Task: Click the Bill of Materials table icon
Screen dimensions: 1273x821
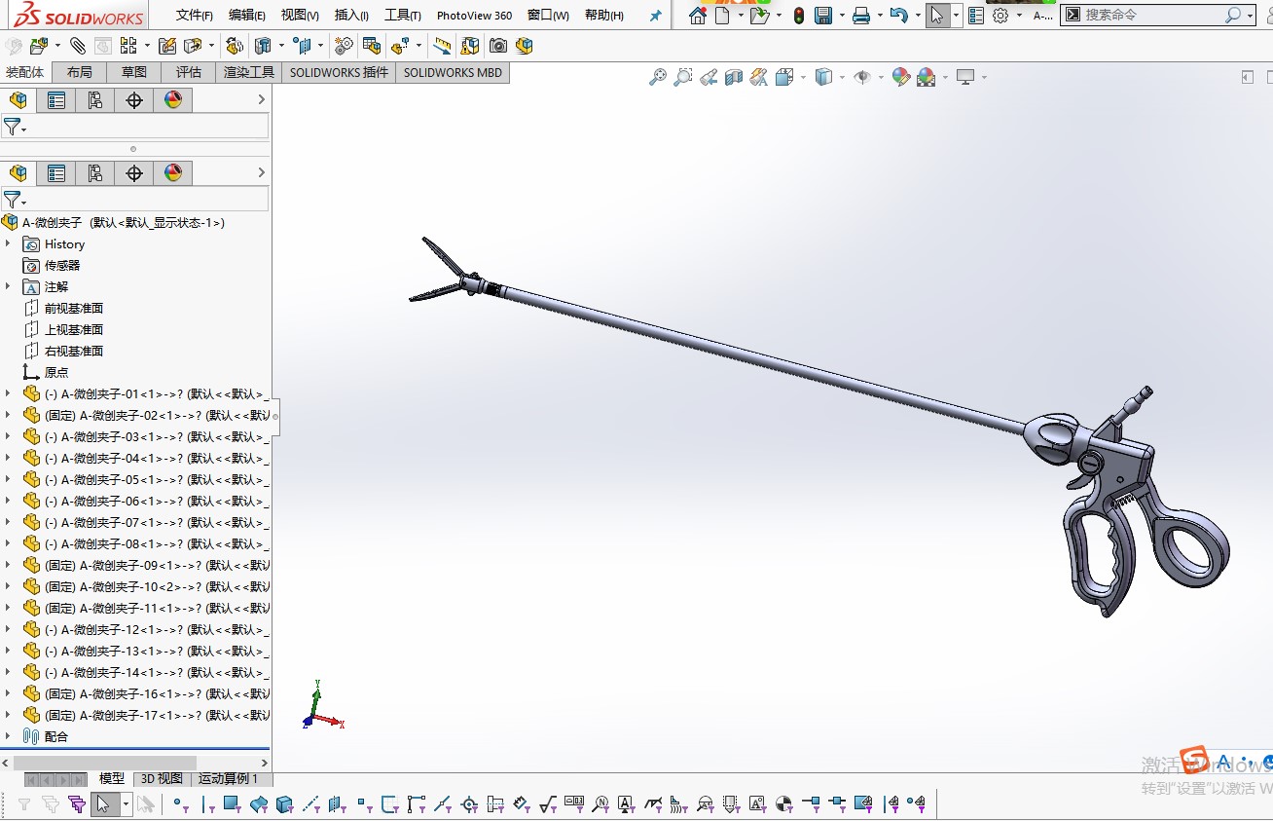Action: [x=371, y=46]
